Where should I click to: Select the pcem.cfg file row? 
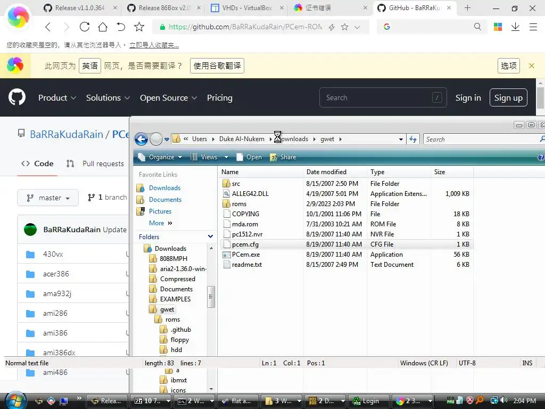click(346, 244)
